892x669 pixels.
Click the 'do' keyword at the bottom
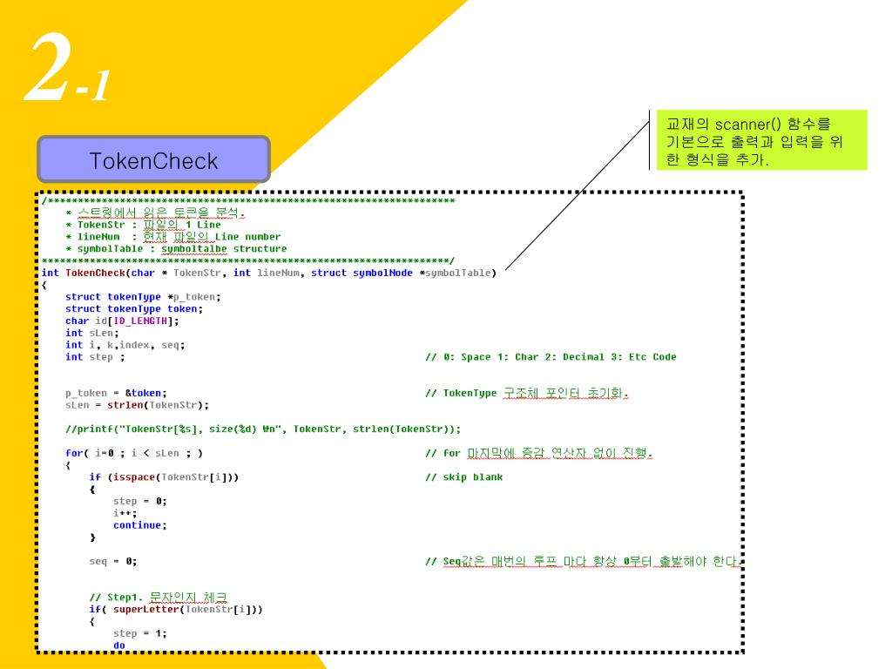(x=118, y=645)
